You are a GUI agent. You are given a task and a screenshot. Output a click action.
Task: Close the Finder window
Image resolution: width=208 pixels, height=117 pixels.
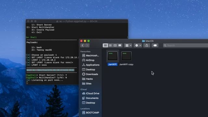tap(82, 41)
